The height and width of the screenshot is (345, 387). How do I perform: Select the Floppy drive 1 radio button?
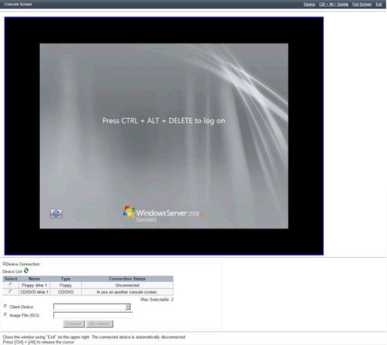pos(11,285)
